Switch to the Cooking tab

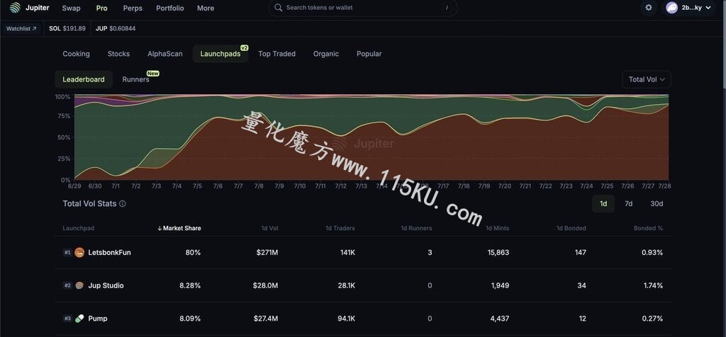[x=77, y=54]
